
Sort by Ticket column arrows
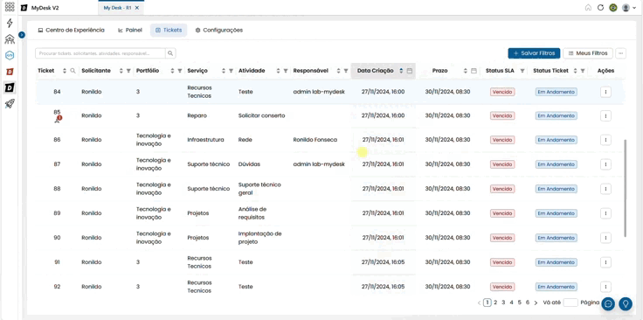click(65, 71)
